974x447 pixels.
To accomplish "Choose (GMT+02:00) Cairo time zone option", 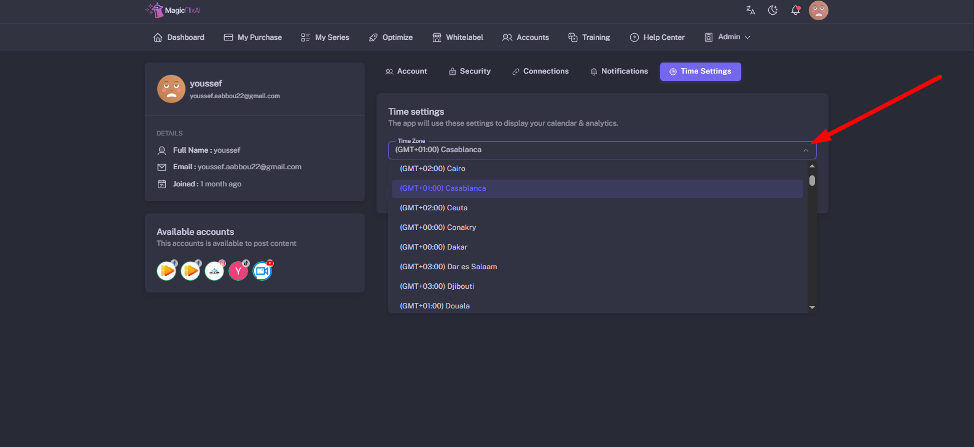I will pos(432,169).
